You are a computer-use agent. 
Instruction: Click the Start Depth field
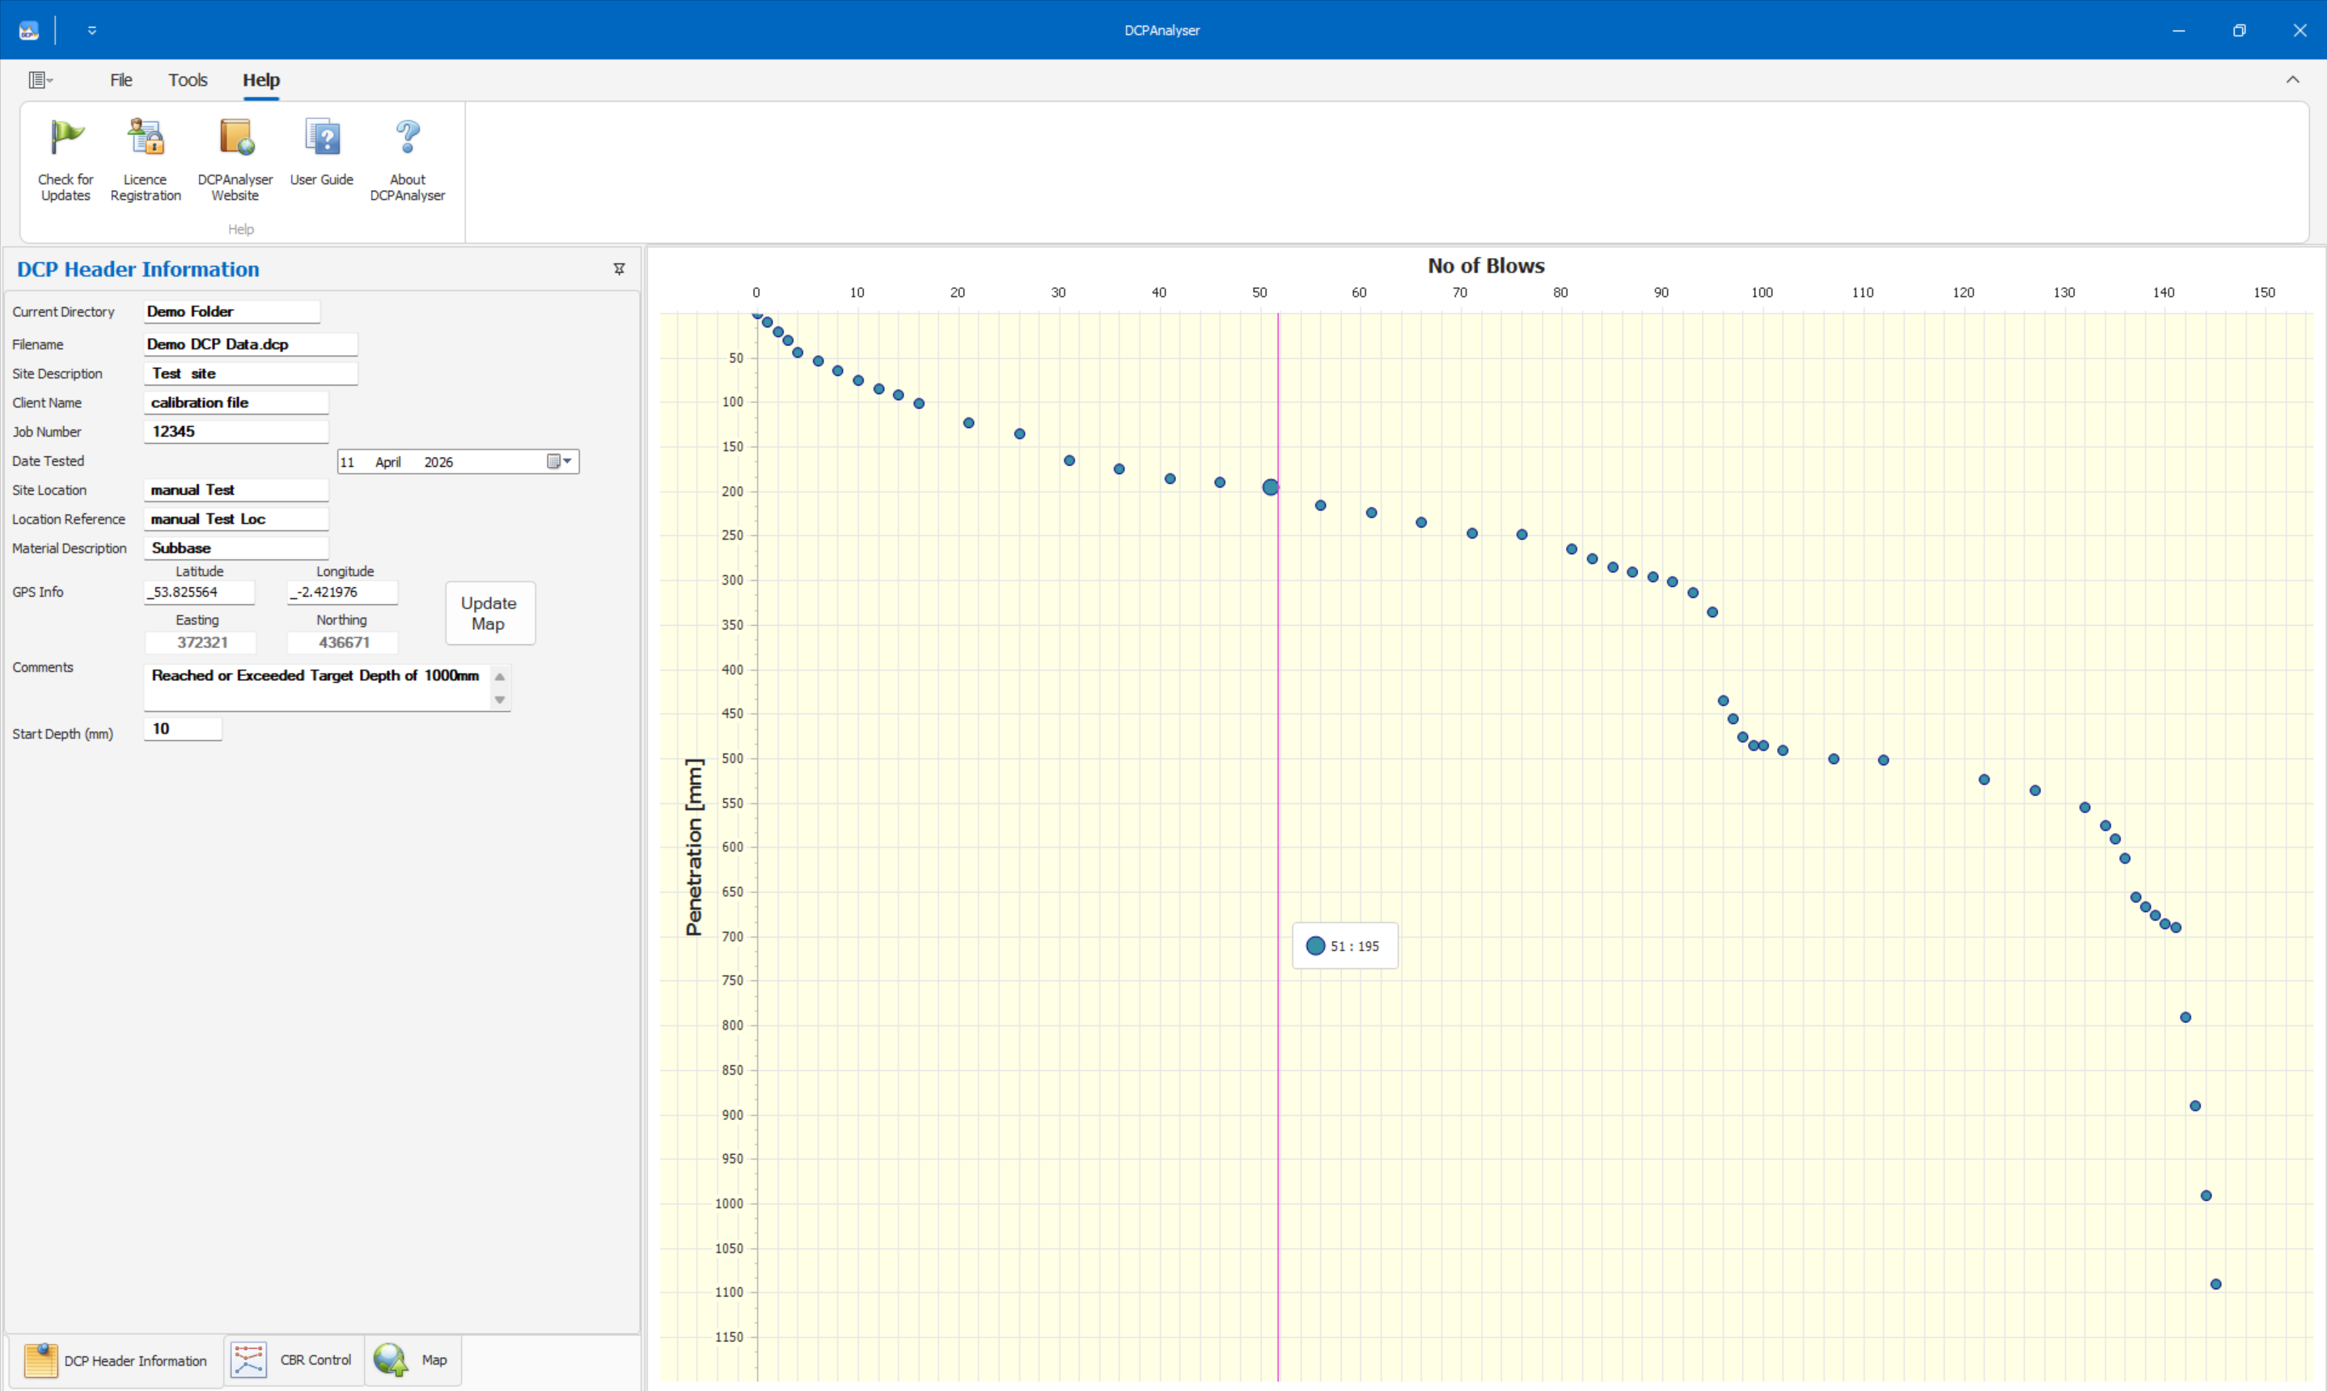[x=183, y=729]
